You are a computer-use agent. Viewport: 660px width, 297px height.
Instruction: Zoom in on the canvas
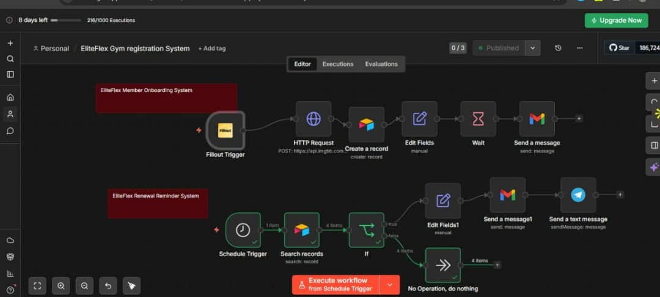pos(61,285)
